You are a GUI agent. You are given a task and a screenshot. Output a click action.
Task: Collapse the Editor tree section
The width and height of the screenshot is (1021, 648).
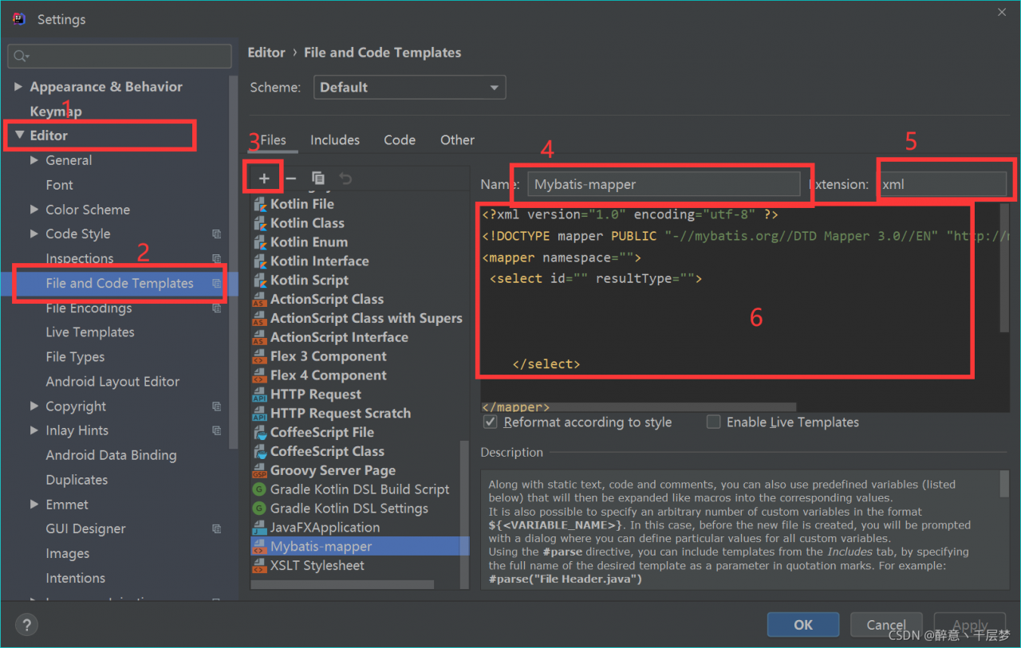tap(19, 135)
